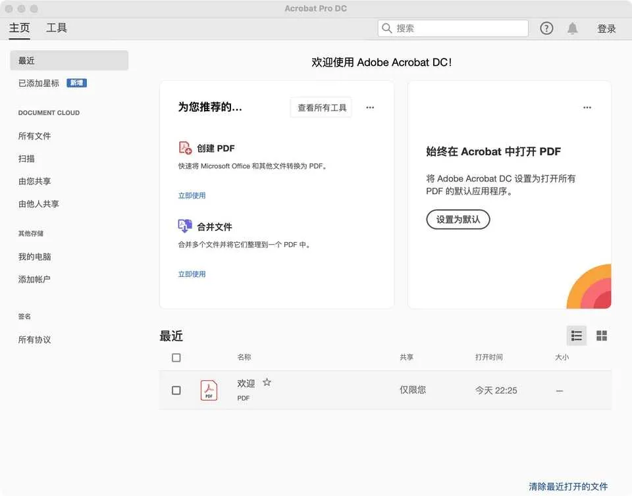Click 清除最近打开的文件 link
Viewport: 632px width, 496px height.
pos(568,486)
